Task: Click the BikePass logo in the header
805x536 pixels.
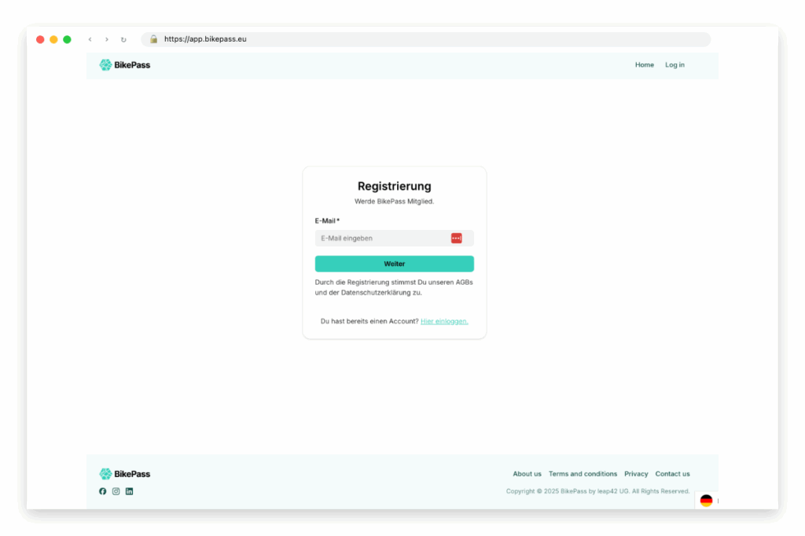Action: point(124,65)
